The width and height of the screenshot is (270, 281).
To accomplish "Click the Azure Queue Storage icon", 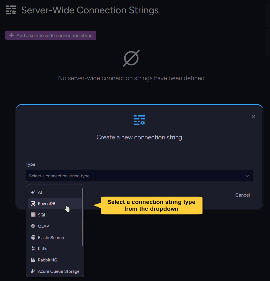I will 33,271.
